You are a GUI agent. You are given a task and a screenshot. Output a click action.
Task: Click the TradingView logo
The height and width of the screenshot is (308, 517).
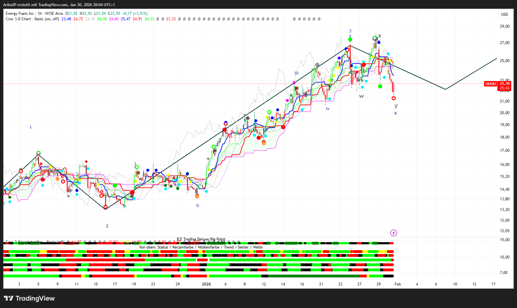click(29, 298)
